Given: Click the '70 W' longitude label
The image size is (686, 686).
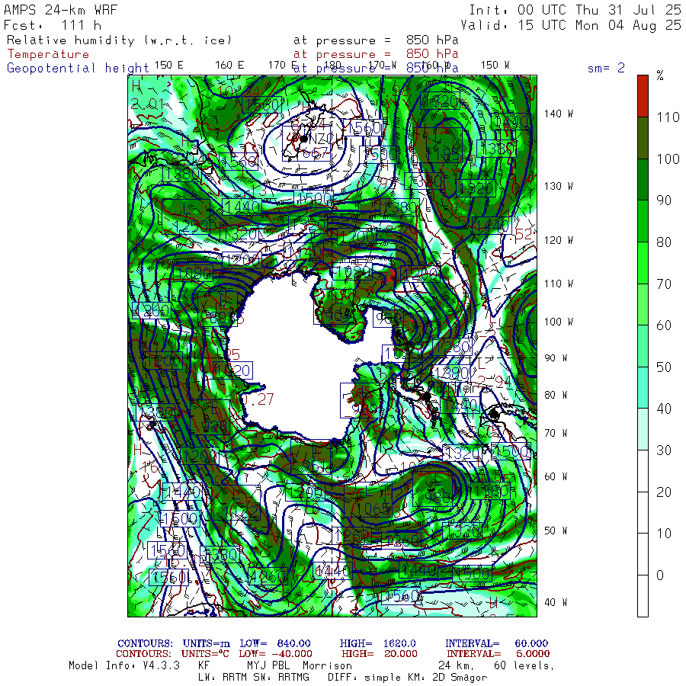Looking at the screenshot, I should pyautogui.click(x=556, y=433).
